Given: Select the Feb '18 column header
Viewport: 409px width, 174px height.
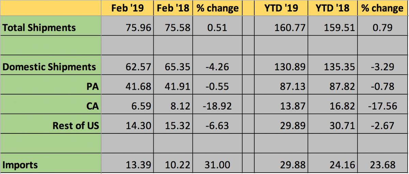Looking at the screenshot, I should [x=173, y=8].
